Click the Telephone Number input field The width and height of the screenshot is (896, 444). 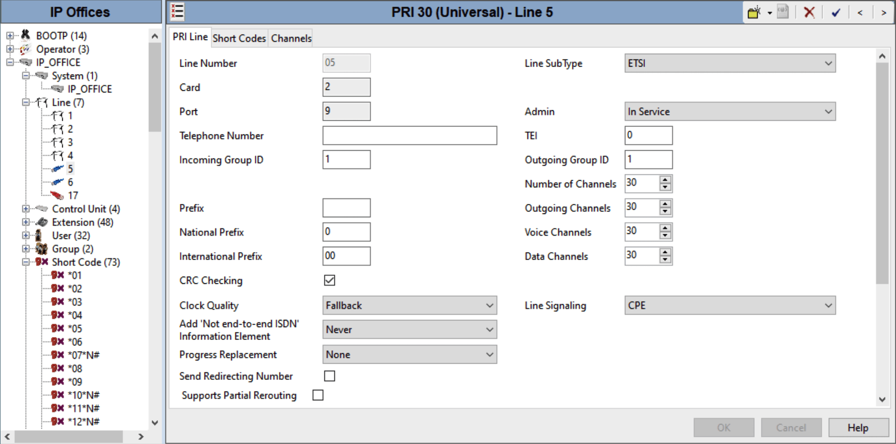(x=409, y=135)
